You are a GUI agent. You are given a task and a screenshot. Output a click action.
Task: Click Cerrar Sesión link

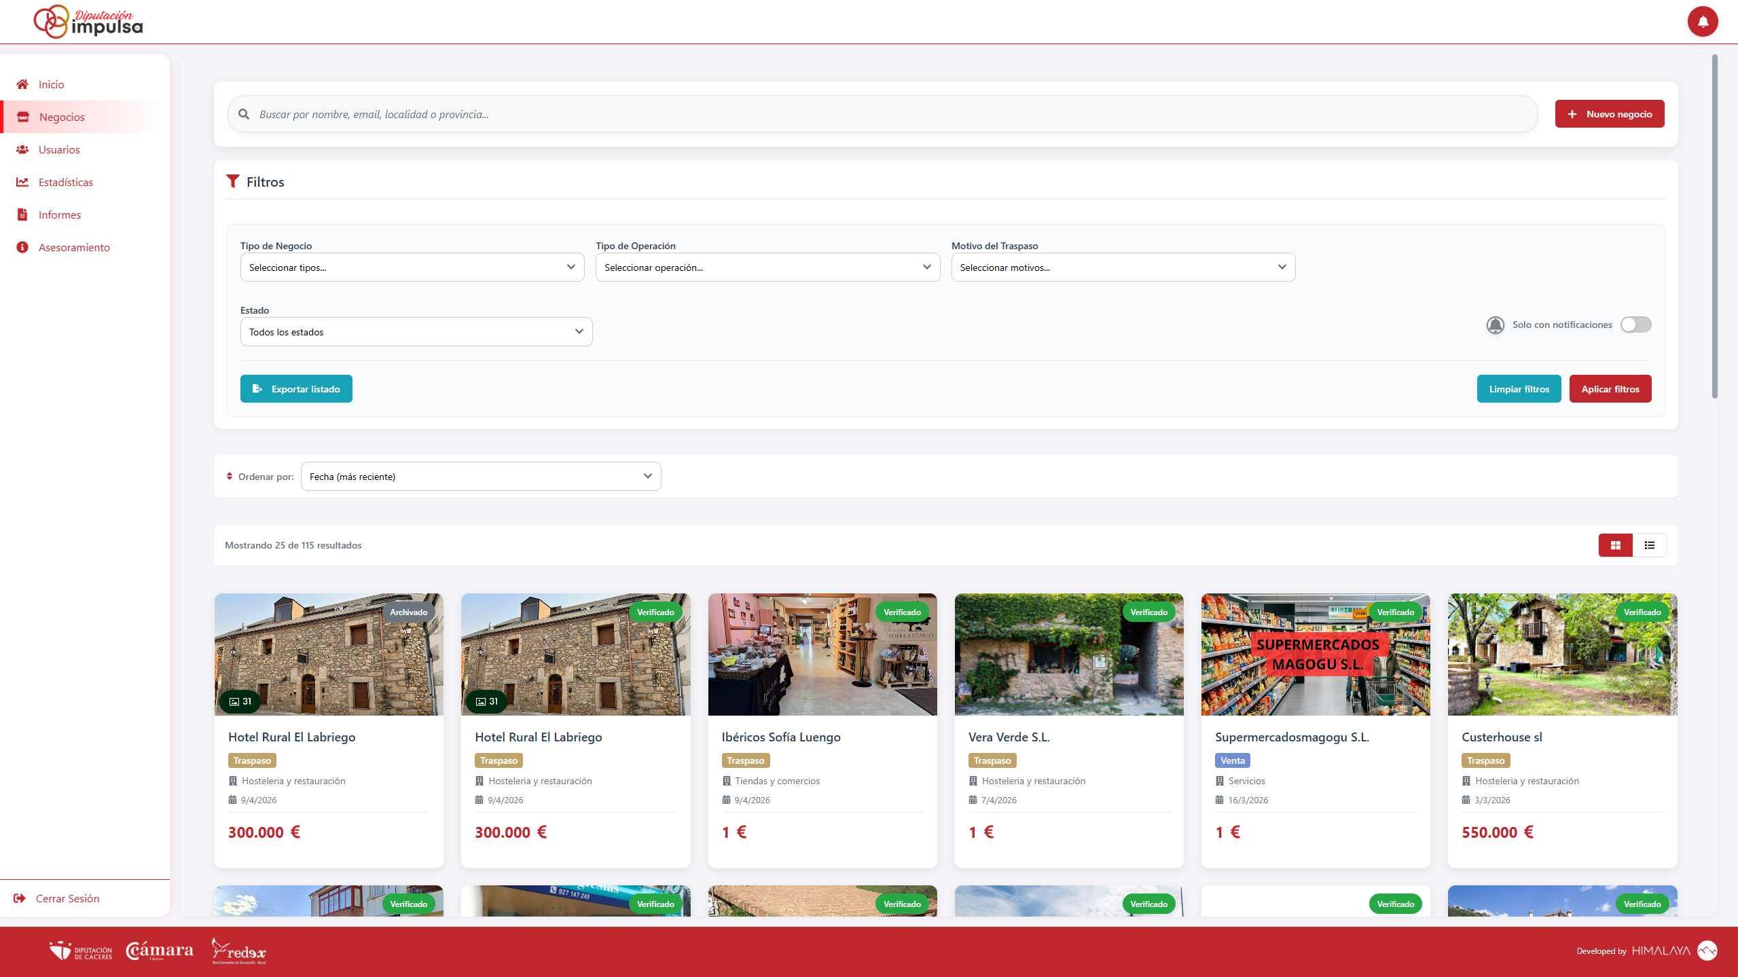67,898
